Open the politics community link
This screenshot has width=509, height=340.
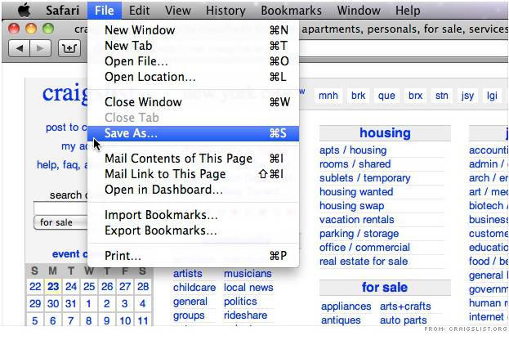pyautogui.click(x=240, y=302)
